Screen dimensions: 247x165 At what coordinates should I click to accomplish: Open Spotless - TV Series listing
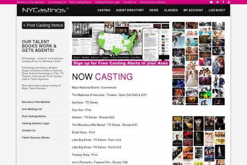(85, 102)
